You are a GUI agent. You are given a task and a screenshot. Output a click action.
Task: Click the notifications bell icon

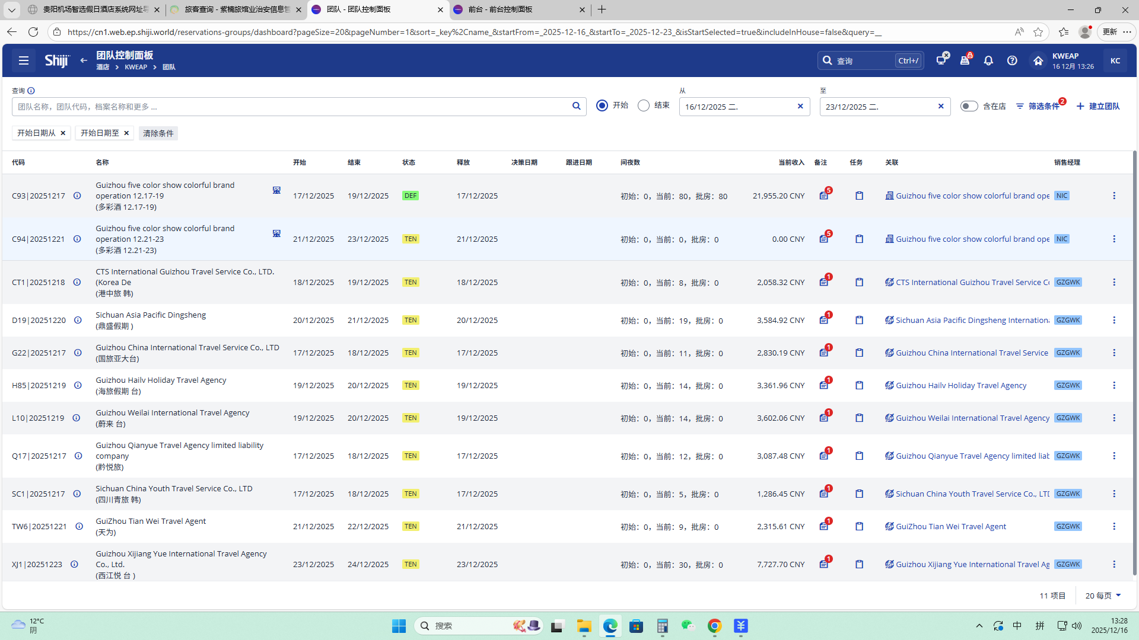(x=988, y=60)
